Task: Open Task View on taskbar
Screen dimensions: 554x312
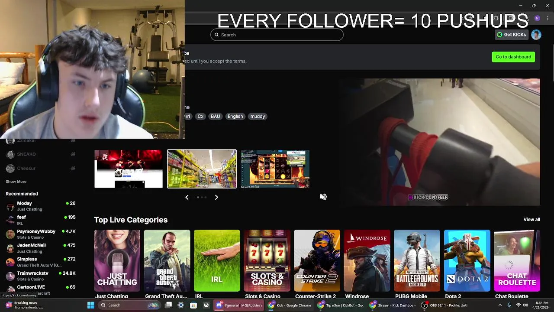Action: (168, 305)
